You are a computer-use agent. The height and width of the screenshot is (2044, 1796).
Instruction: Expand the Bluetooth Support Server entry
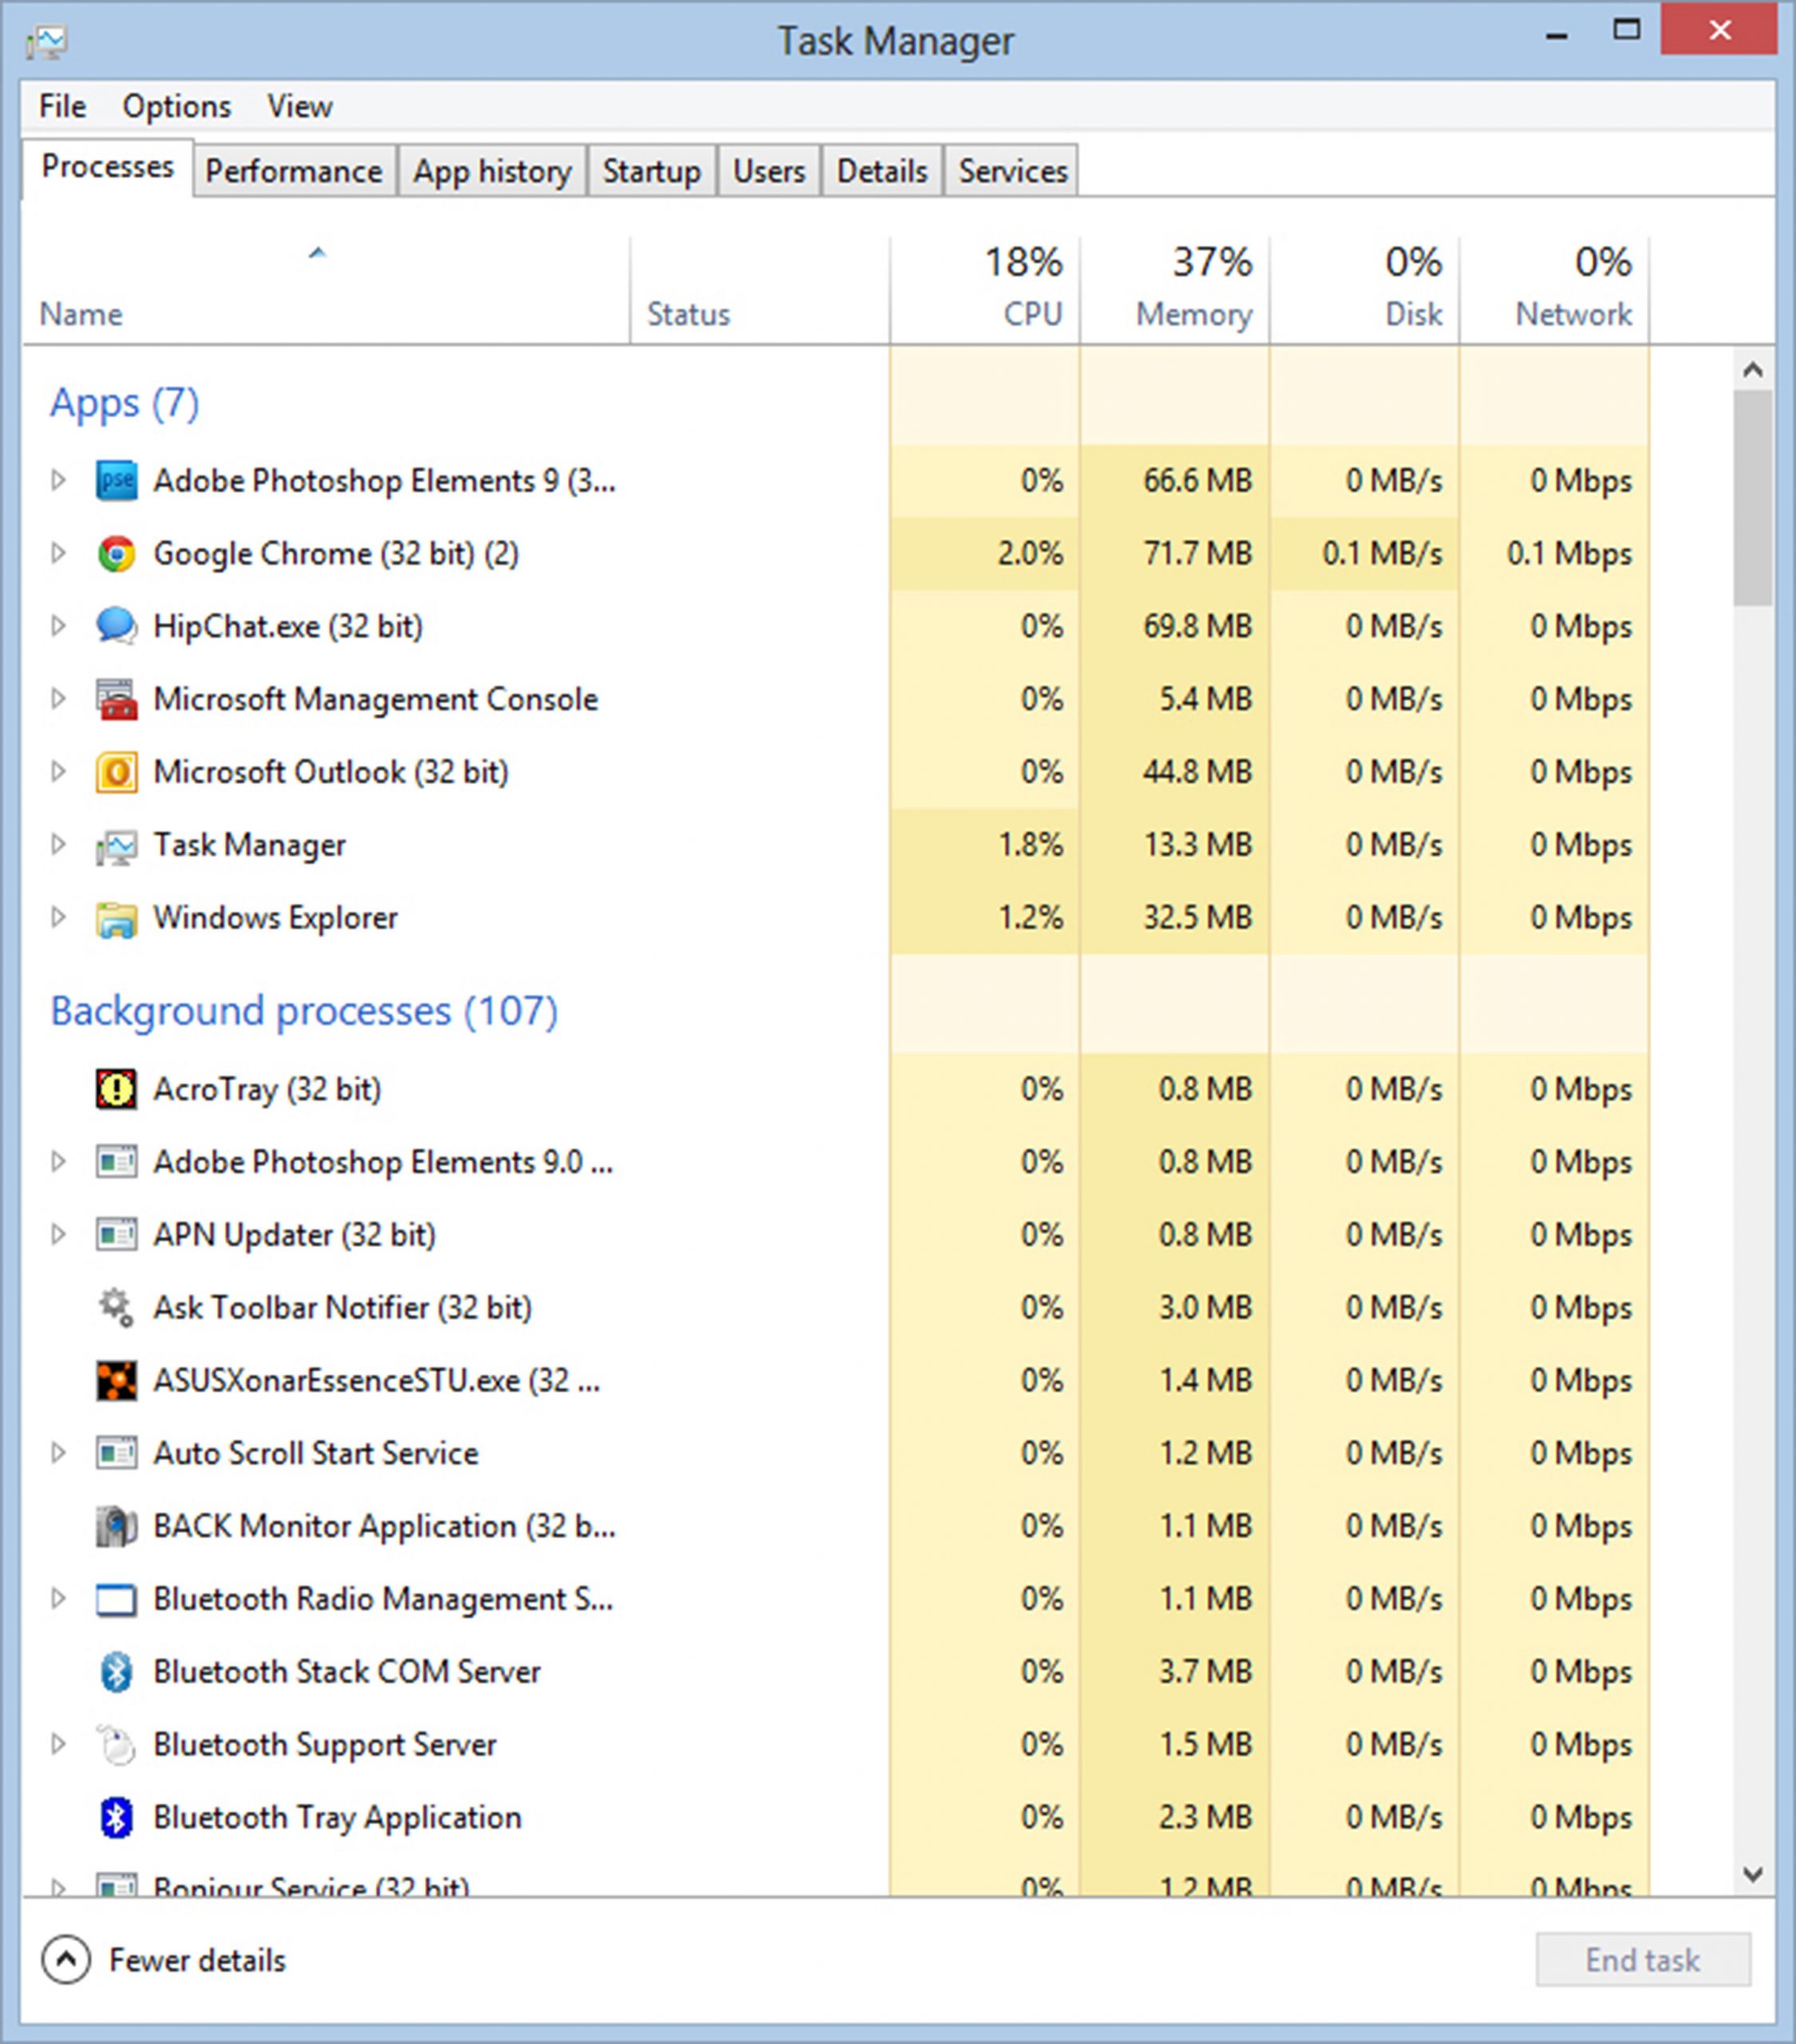pos(58,1744)
